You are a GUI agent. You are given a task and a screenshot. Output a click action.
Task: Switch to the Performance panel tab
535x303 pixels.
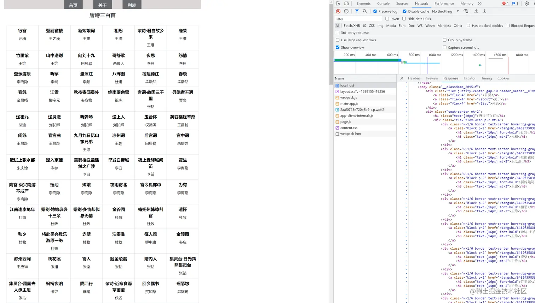[444, 4]
